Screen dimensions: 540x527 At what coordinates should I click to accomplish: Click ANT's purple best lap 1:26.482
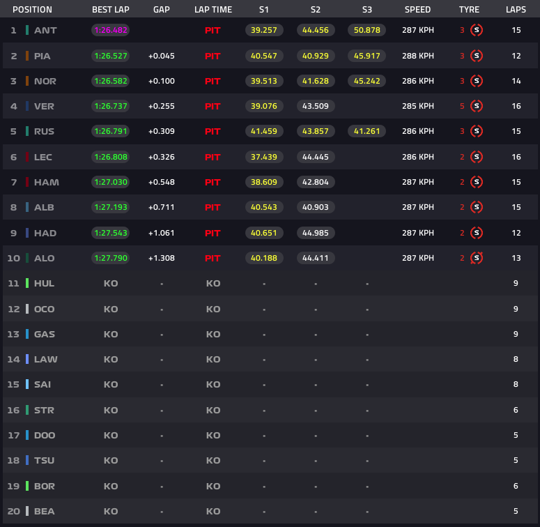pos(111,30)
